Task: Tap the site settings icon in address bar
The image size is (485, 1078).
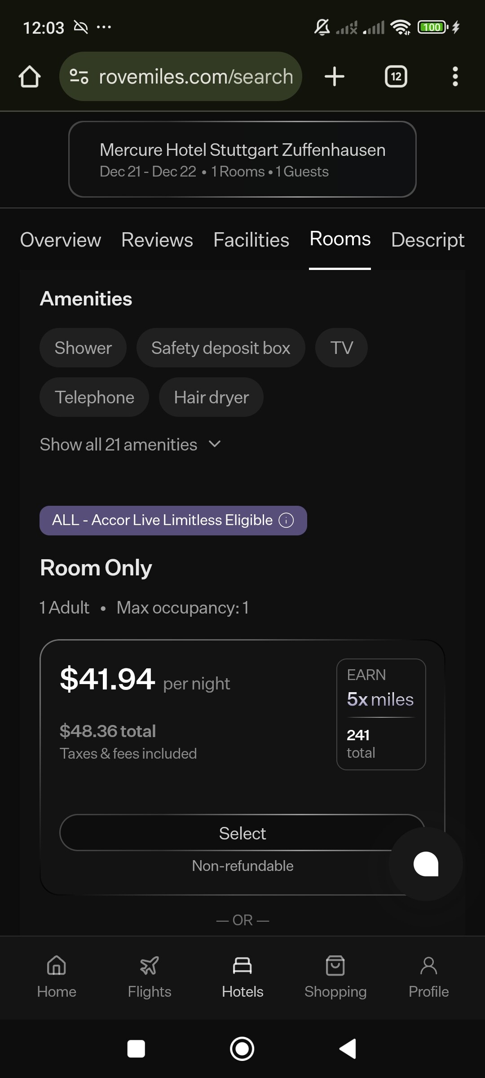Action: pos(79,76)
